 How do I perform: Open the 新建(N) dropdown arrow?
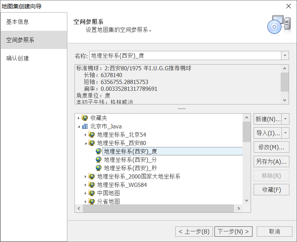pos(286,119)
